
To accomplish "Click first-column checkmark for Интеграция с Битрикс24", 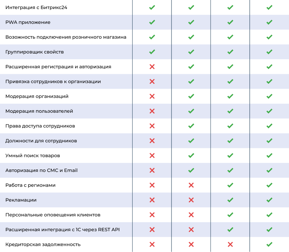I will pyautogui.click(x=152, y=8).
